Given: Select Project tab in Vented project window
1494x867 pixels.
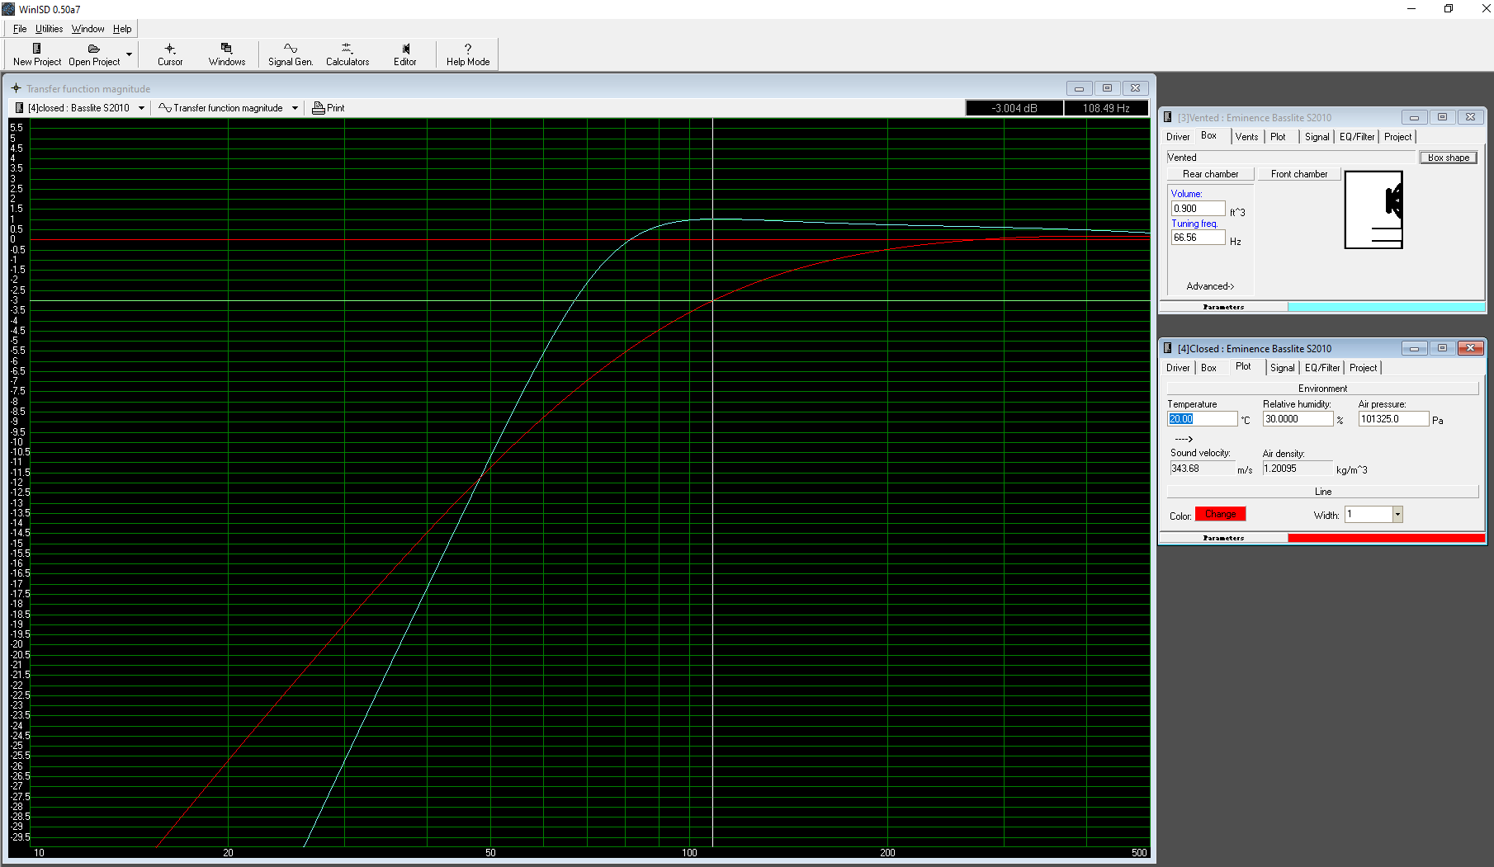Looking at the screenshot, I should (1397, 137).
